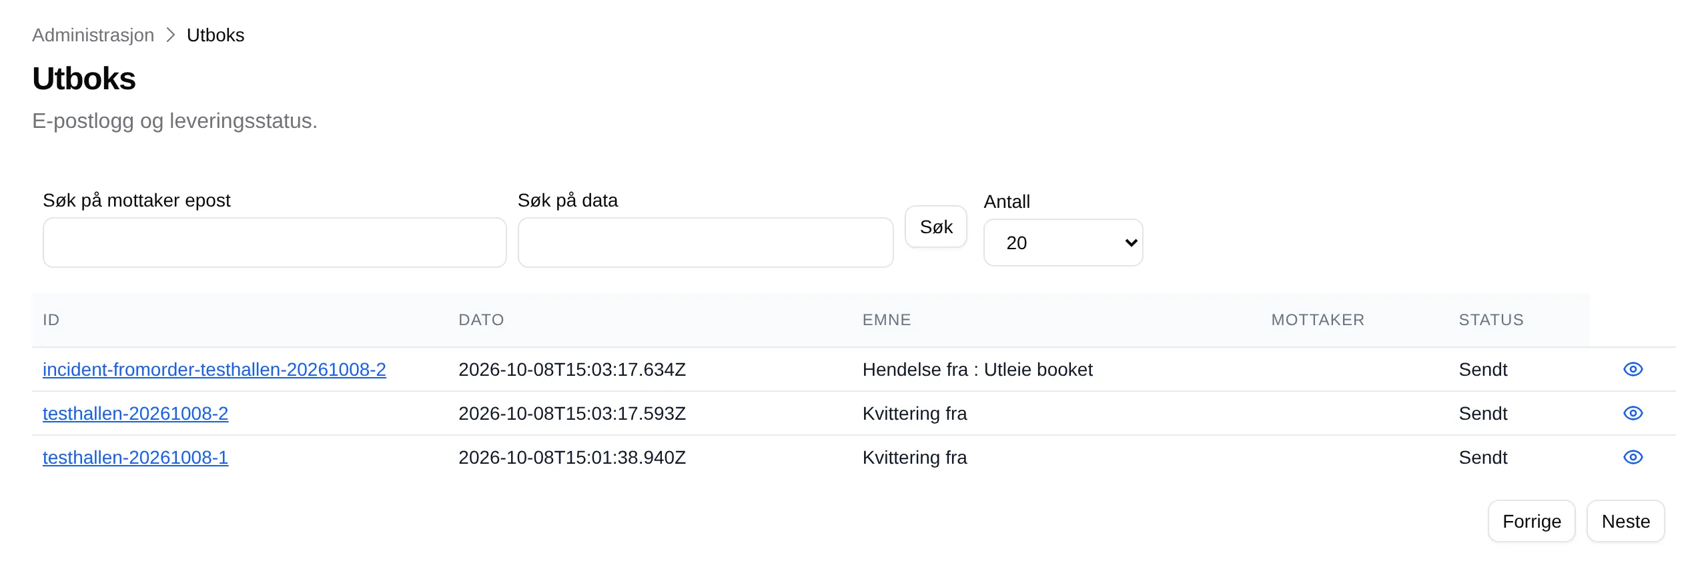Focus the Søk på data field
Screen dimensions: 1708x573
(705, 243)
